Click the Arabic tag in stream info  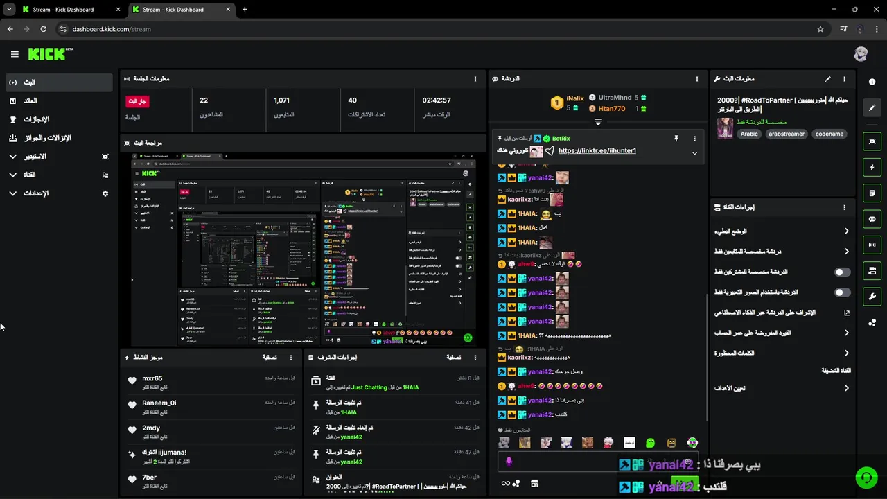[749, 134]
